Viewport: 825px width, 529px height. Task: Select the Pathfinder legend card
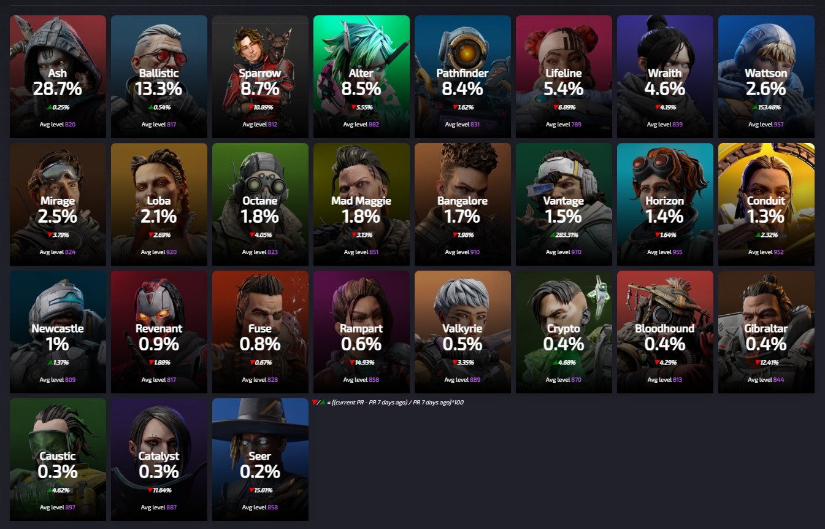coord(462,77)
